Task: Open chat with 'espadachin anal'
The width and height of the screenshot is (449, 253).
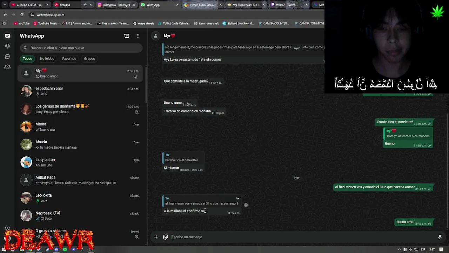Action: click(x=80, y=91)
